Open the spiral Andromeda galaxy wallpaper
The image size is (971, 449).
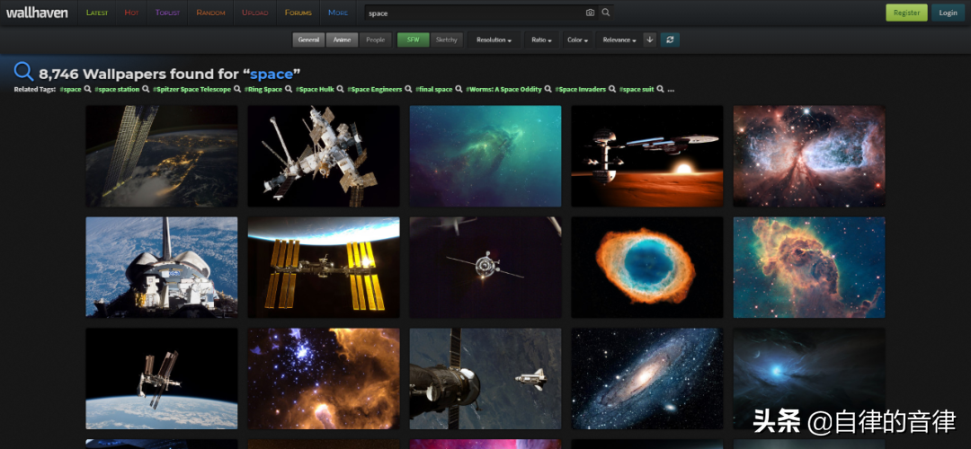647,378
